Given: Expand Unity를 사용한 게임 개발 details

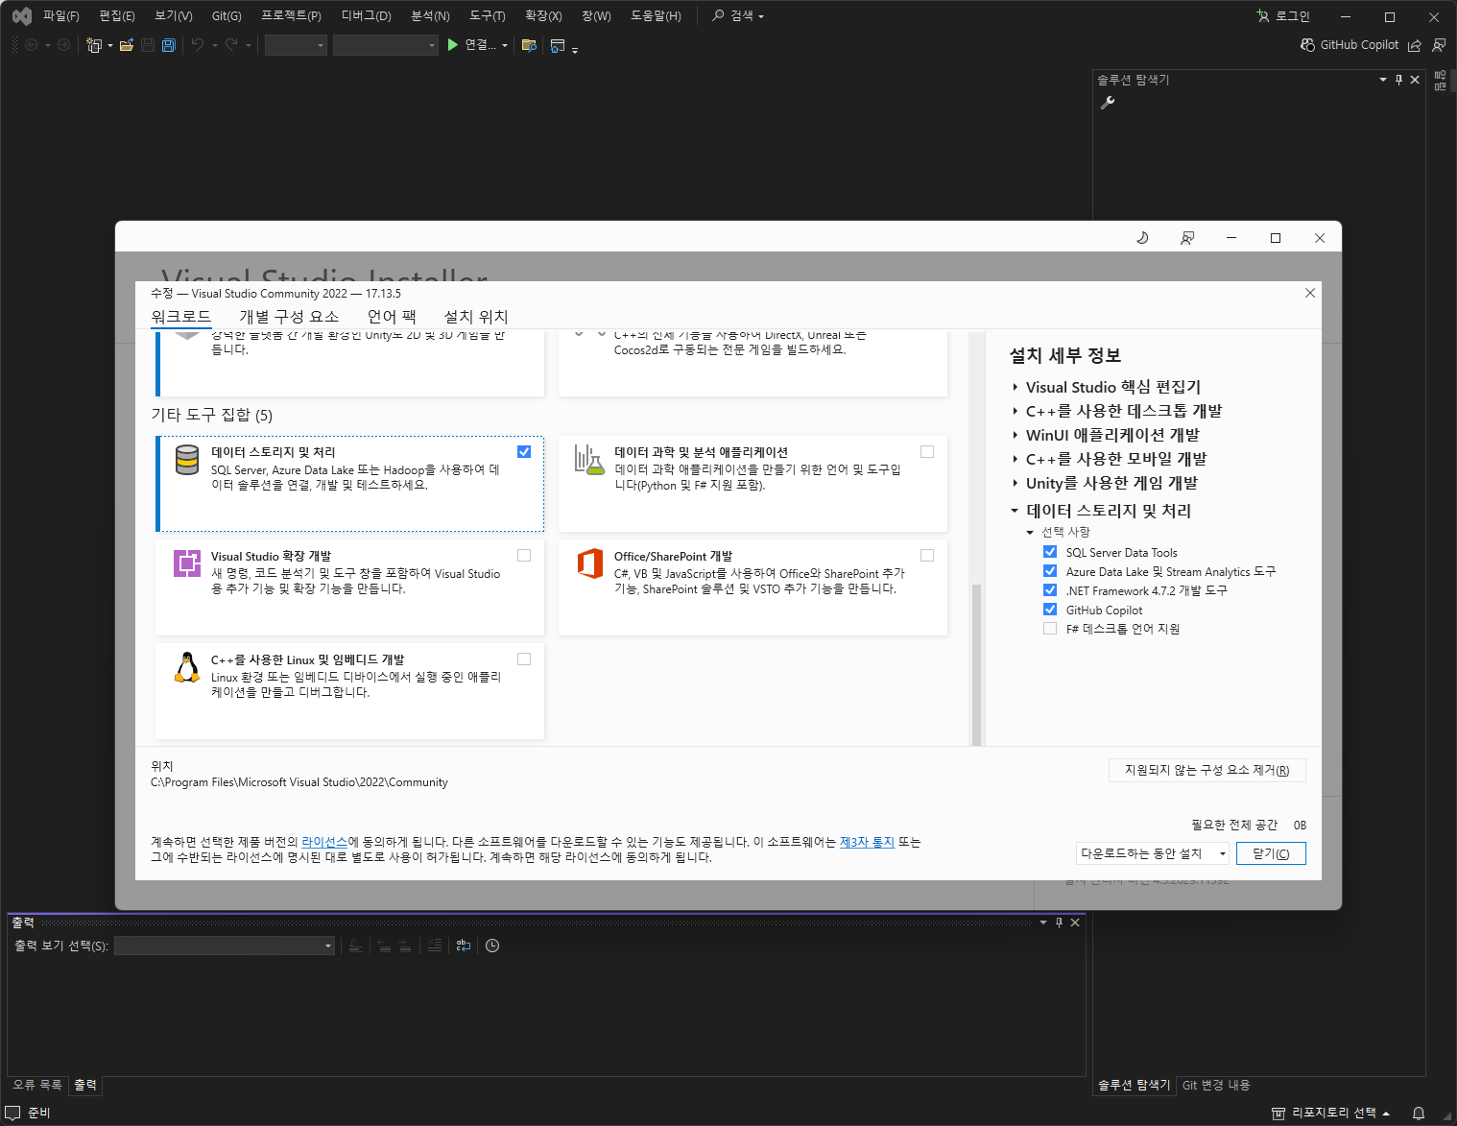Looking at the screenshot, I should pyautogui.click(x=1015, y=483).
